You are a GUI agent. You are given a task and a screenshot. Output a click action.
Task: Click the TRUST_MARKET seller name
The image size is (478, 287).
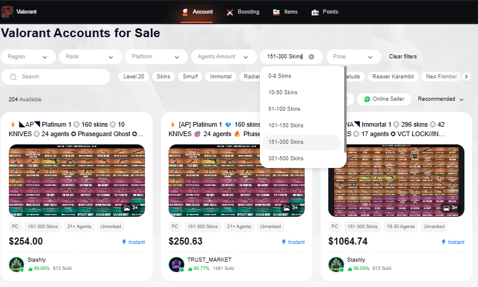click(209, 259)
